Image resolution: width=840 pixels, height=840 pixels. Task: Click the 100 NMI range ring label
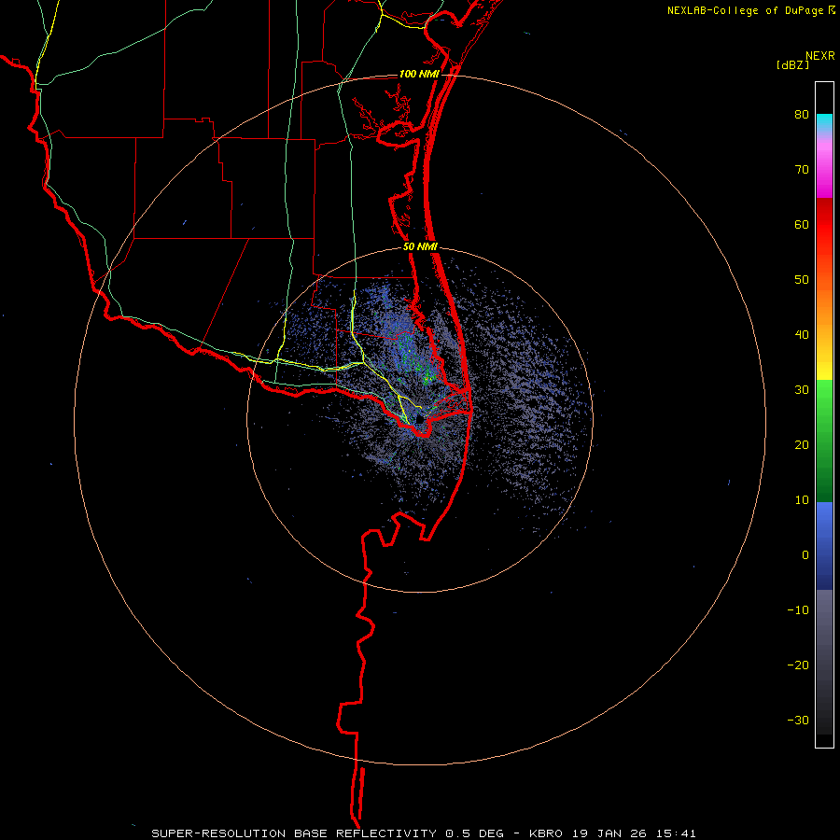point(419,74)
